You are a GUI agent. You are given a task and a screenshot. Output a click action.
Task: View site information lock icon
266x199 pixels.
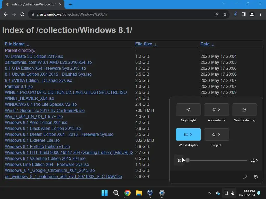tap(33, 15)
